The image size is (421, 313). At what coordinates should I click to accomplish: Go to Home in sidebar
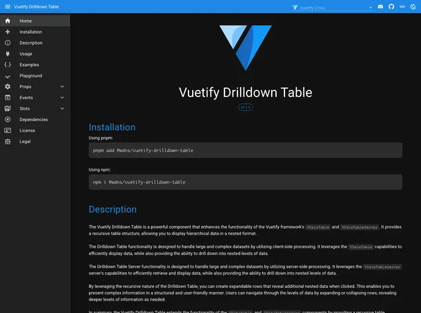(35, 21)
